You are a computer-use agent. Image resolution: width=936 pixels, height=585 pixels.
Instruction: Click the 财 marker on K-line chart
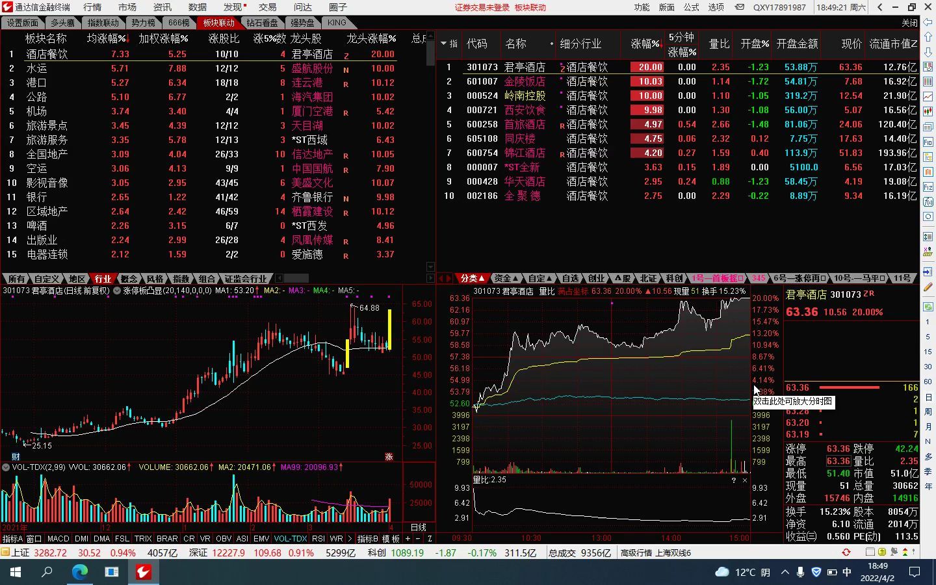(16, 457)
